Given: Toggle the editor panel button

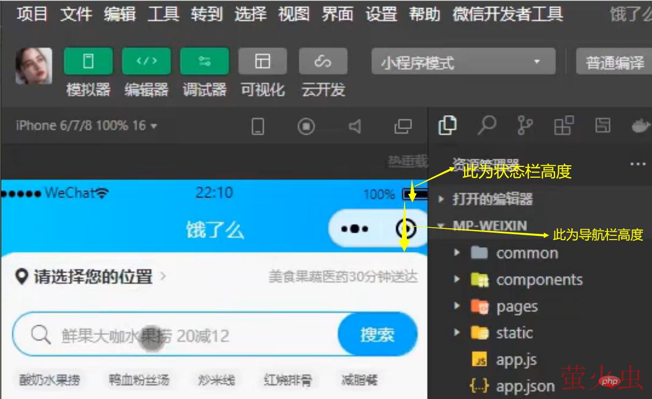Looking at the screenshot, I should coord(146,61).
